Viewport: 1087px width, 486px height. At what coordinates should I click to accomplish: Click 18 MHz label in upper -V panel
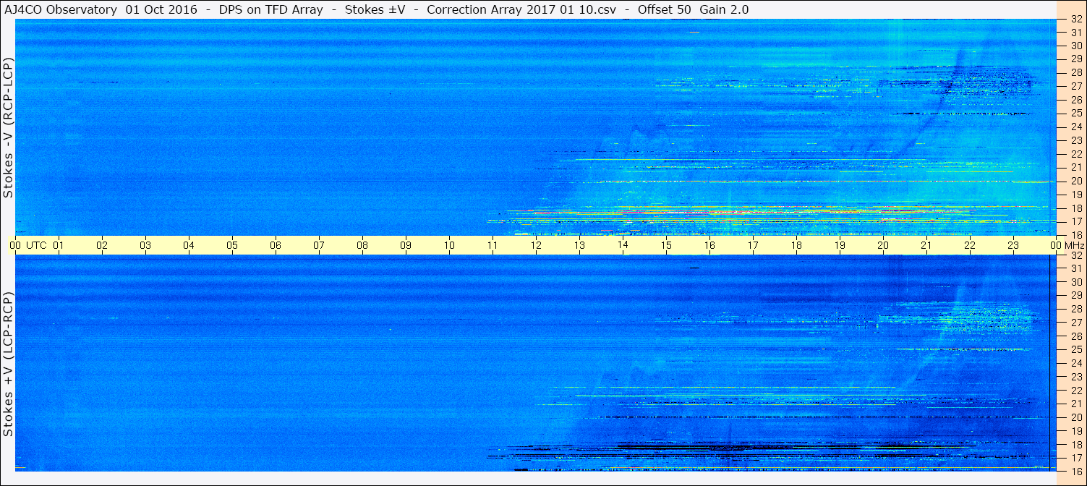1076,208
